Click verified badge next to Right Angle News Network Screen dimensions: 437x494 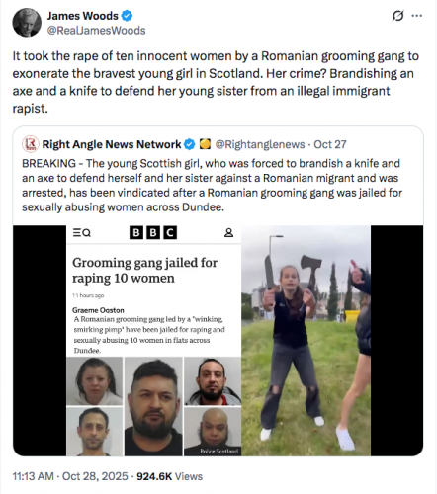point(190,144)
